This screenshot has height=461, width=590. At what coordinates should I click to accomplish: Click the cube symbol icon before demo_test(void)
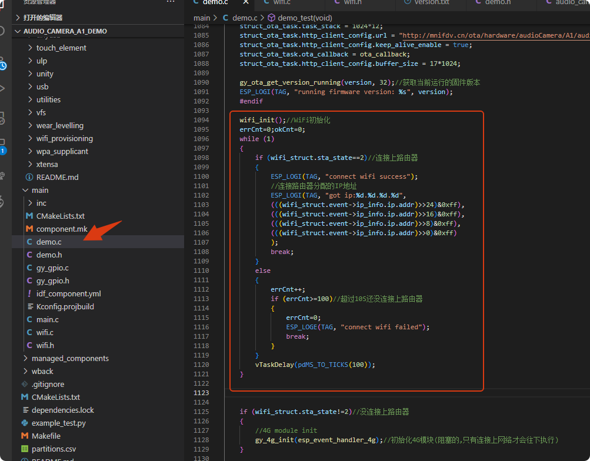tap(271, 18)
